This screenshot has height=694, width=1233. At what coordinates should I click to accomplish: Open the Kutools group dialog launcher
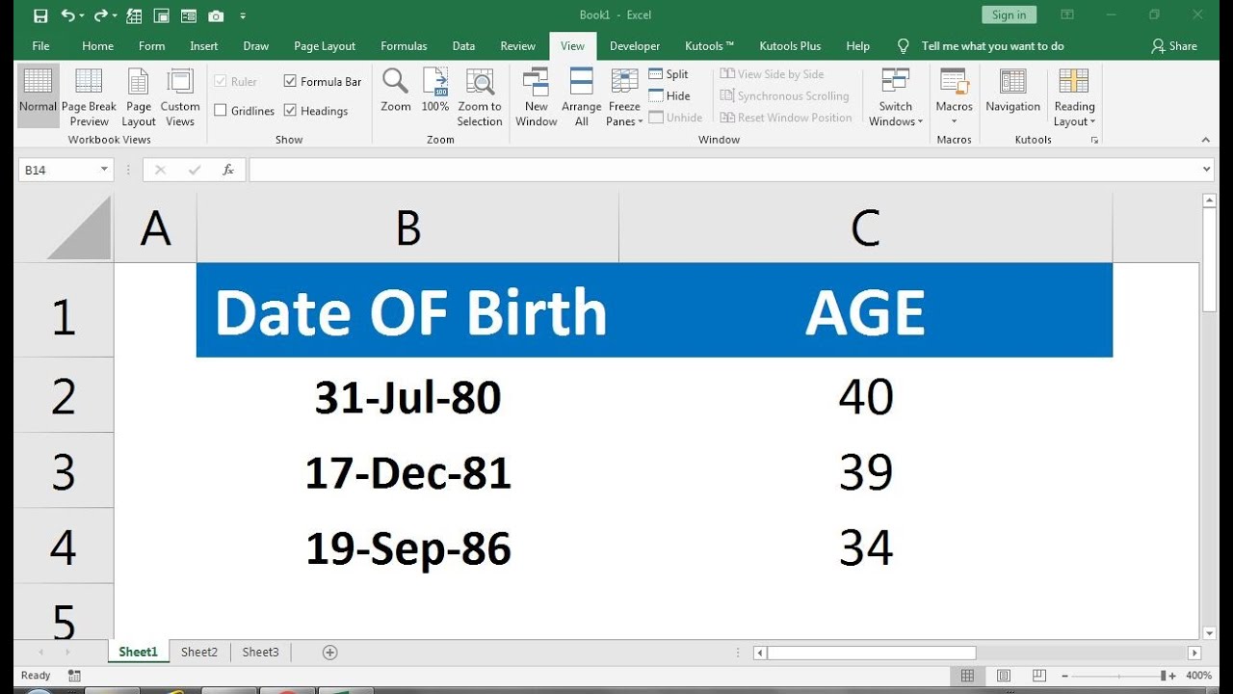[x=1094, y=140]
